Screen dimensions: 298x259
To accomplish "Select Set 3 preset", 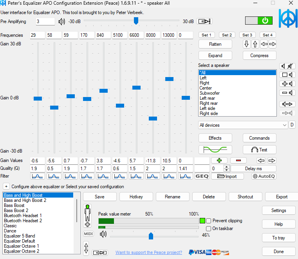I will pyautogui.click(x=247, y=35).
